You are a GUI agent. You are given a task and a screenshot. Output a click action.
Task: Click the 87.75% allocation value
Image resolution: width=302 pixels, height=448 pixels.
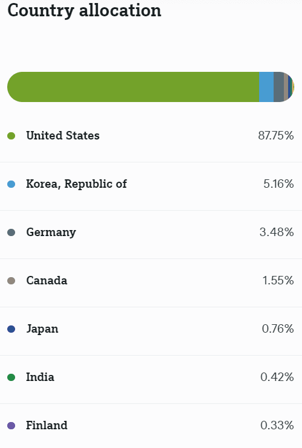(276, 136)
